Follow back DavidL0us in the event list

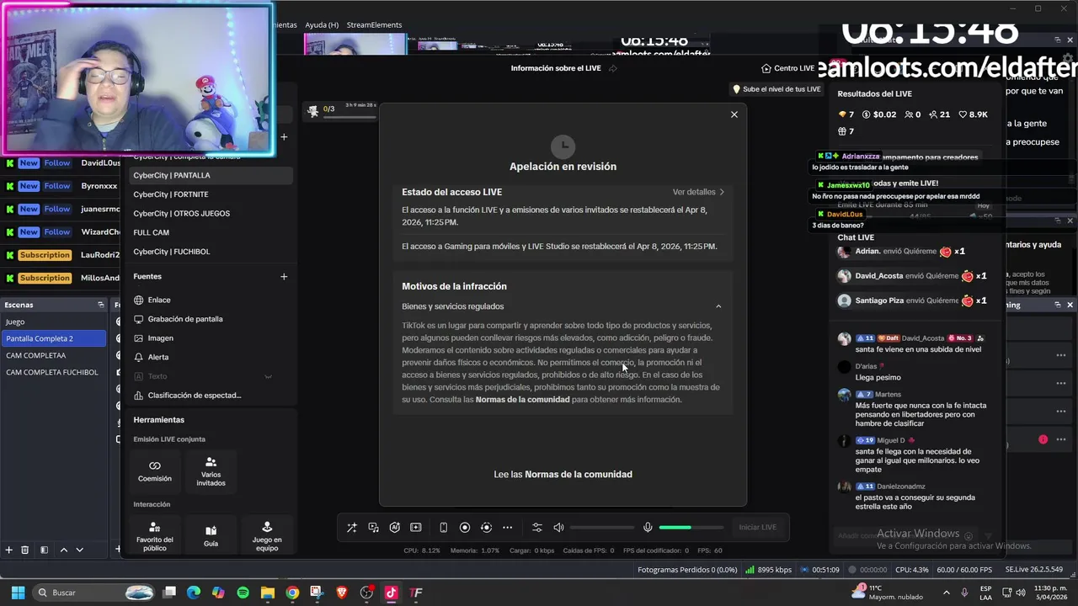coord(57,163)
